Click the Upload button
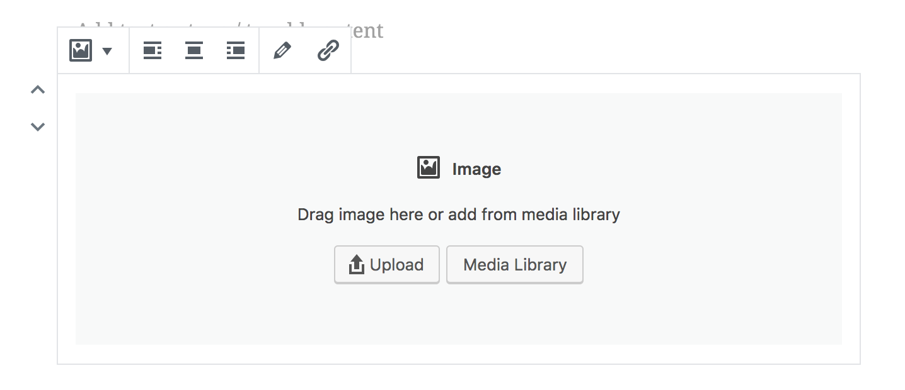The width and height of the screenshot is (905, 390). pos(387,265)
